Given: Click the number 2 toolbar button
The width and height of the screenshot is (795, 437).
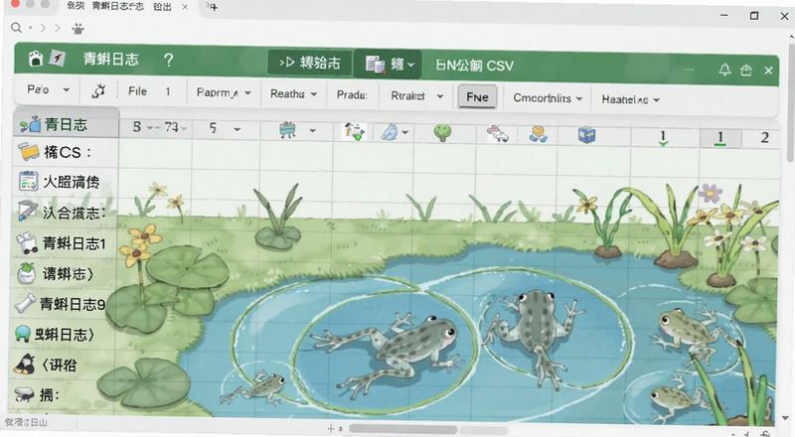Looking at the screenshot, I should point(764,137).
